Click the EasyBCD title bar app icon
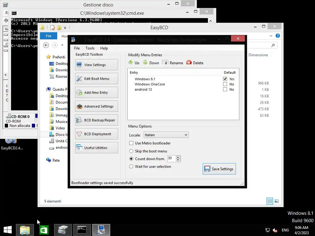 coord(73,40)
